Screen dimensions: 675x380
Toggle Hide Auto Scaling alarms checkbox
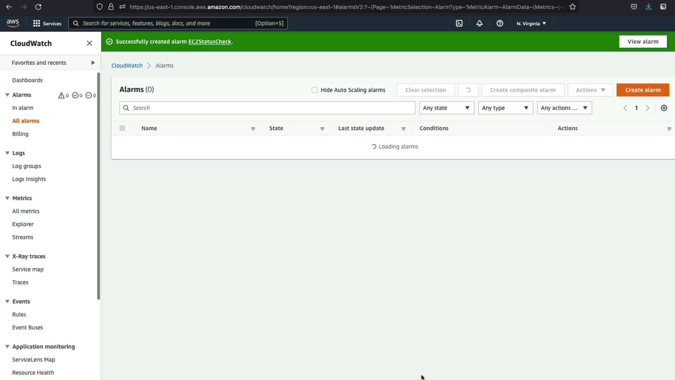315,90
